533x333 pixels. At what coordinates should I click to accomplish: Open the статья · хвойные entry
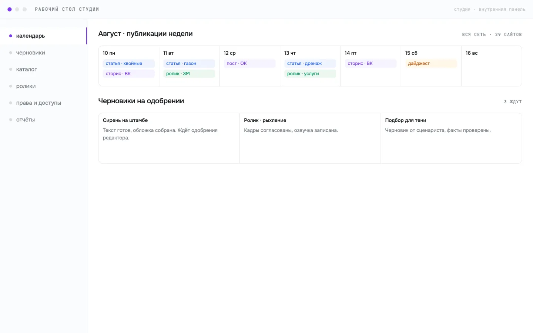[x=128, y=63]
